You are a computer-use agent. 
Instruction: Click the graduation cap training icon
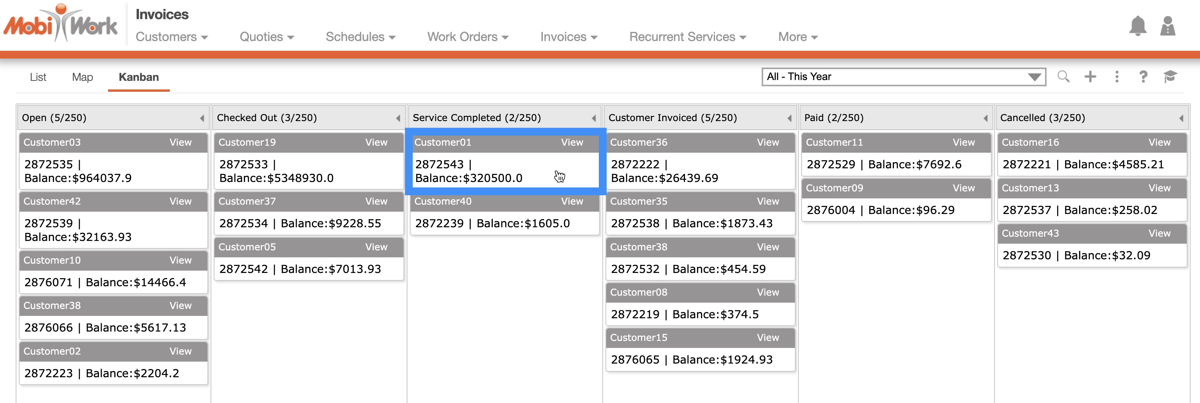click(1170, 77)
